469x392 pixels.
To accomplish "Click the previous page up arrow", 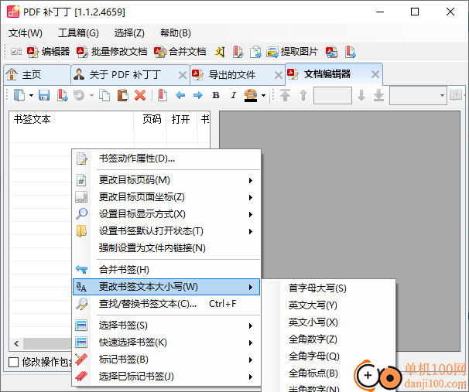I will [x=303, y=95].
